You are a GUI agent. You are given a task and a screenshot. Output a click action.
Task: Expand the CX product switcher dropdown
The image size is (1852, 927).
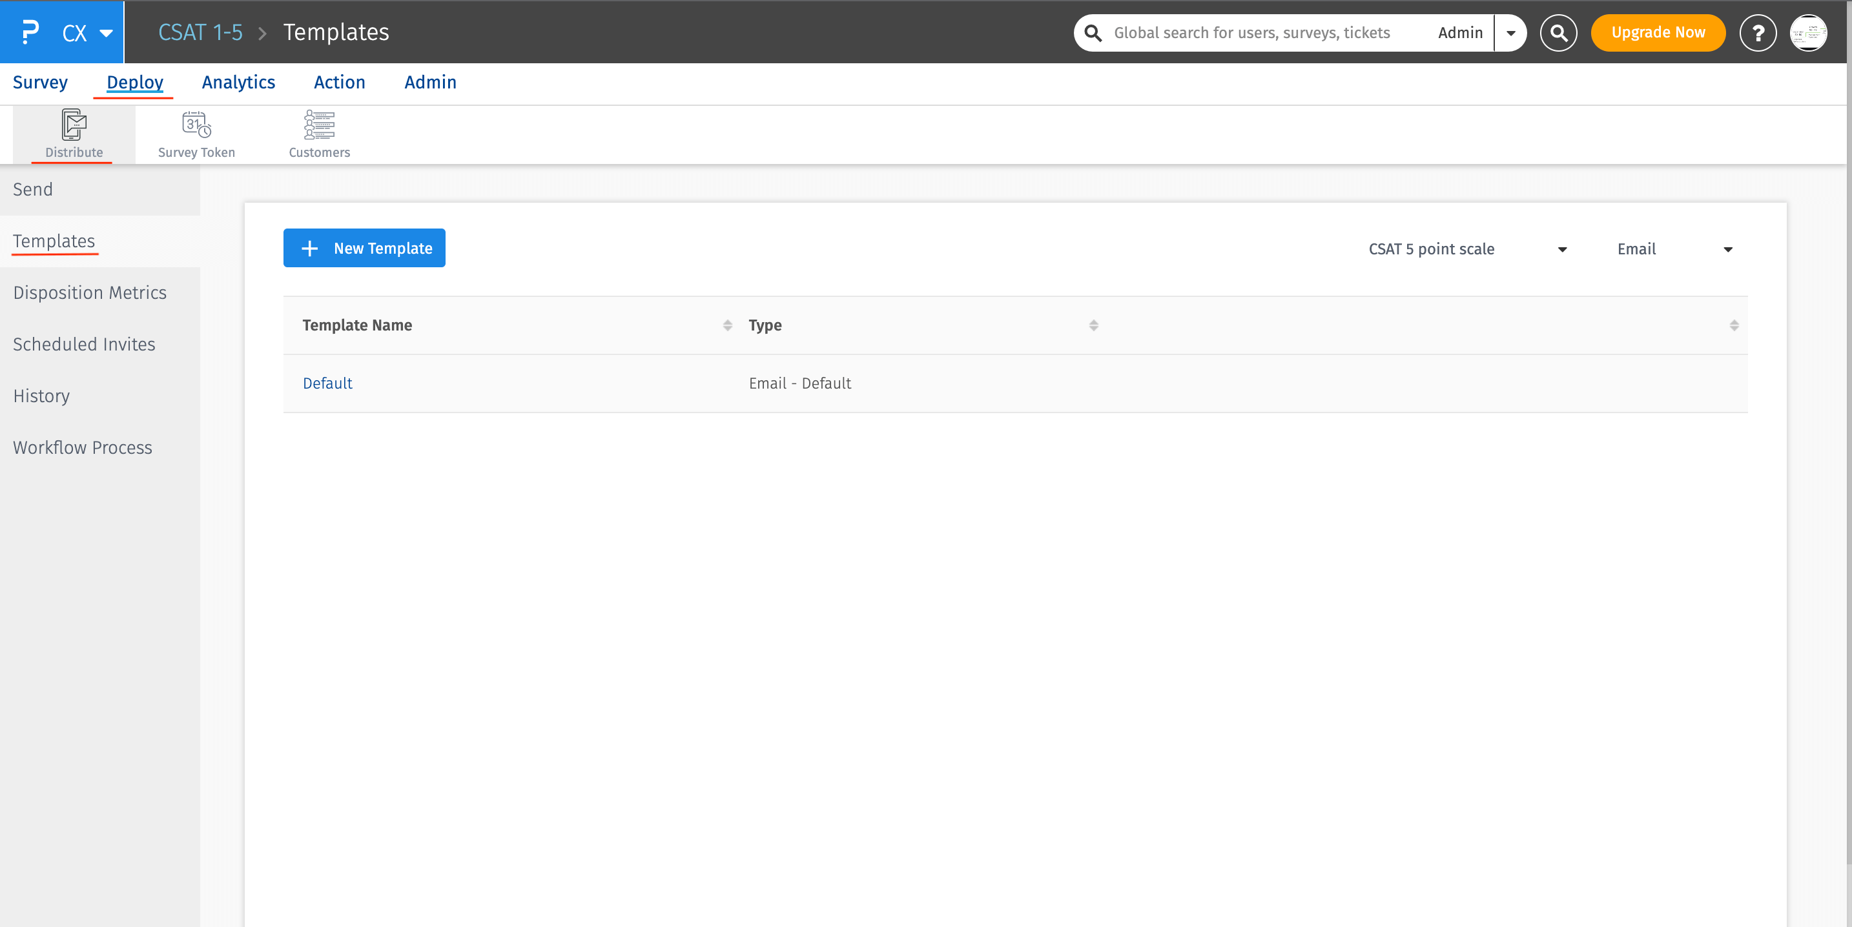coord(106,33)
